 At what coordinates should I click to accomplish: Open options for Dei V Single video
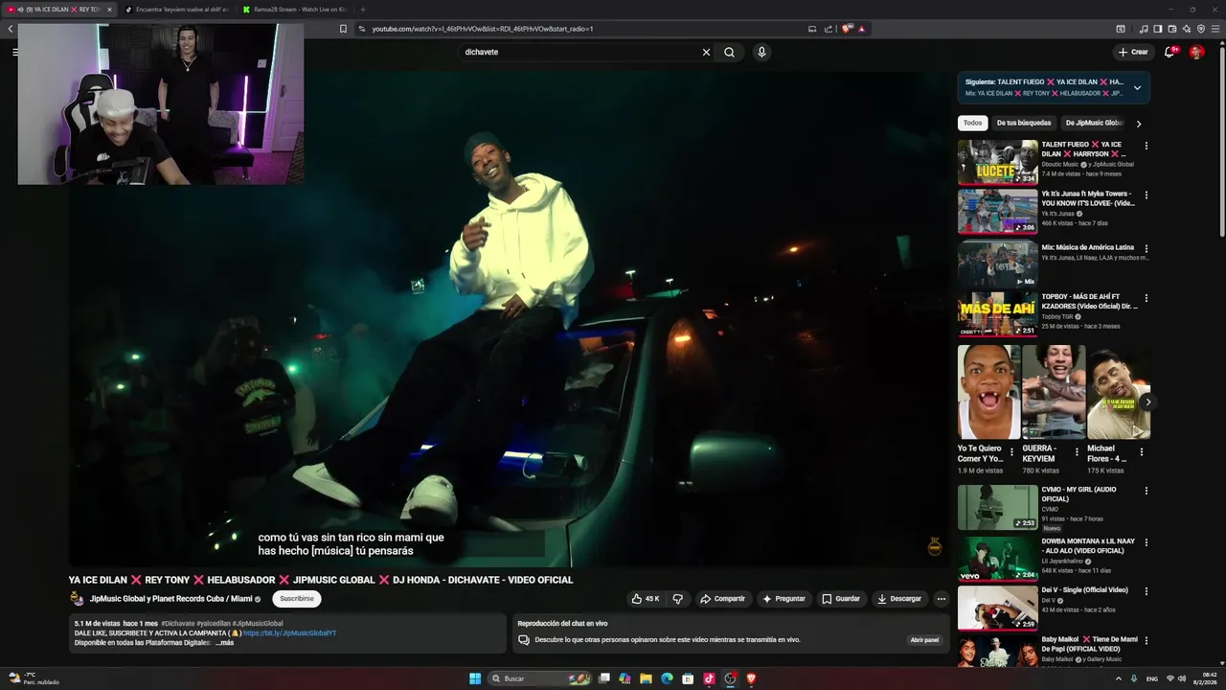coord(1146,591)
